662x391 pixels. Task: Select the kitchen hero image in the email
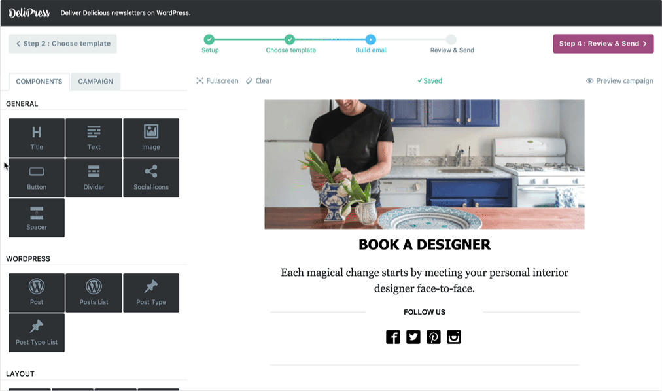click(425, 164)
